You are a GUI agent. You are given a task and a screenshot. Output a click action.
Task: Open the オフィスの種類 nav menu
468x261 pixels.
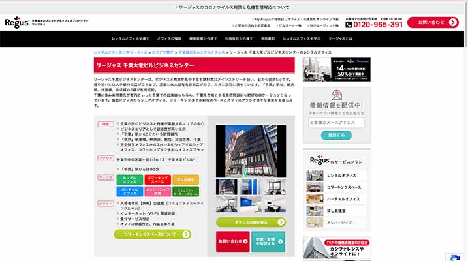[x=169, y=38]
